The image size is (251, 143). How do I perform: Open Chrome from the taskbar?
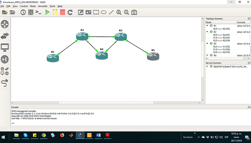(x=44, y=135)
